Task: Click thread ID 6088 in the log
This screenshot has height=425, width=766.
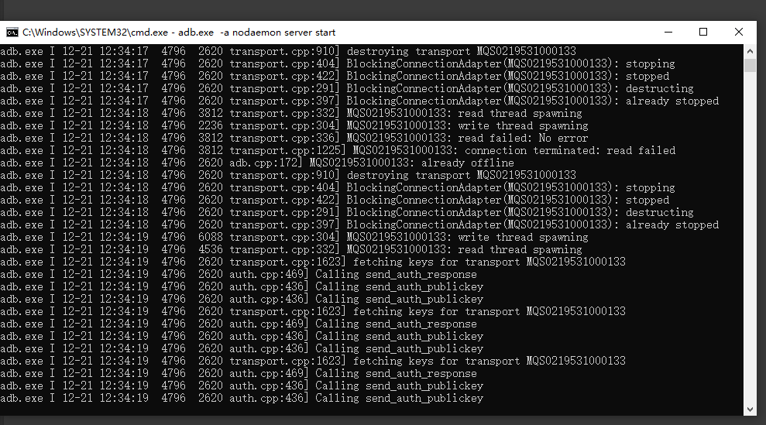Action: (211, 237)
